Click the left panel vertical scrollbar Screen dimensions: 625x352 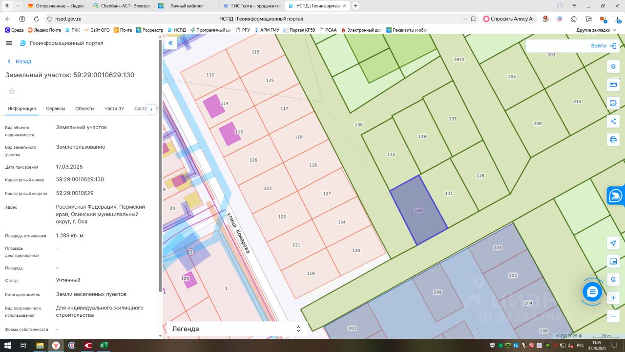[x=160, y=166]
